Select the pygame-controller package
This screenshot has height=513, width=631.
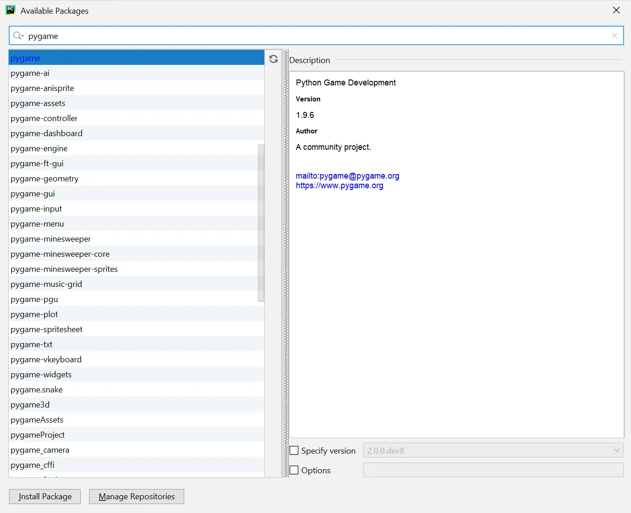click(137, 118)
